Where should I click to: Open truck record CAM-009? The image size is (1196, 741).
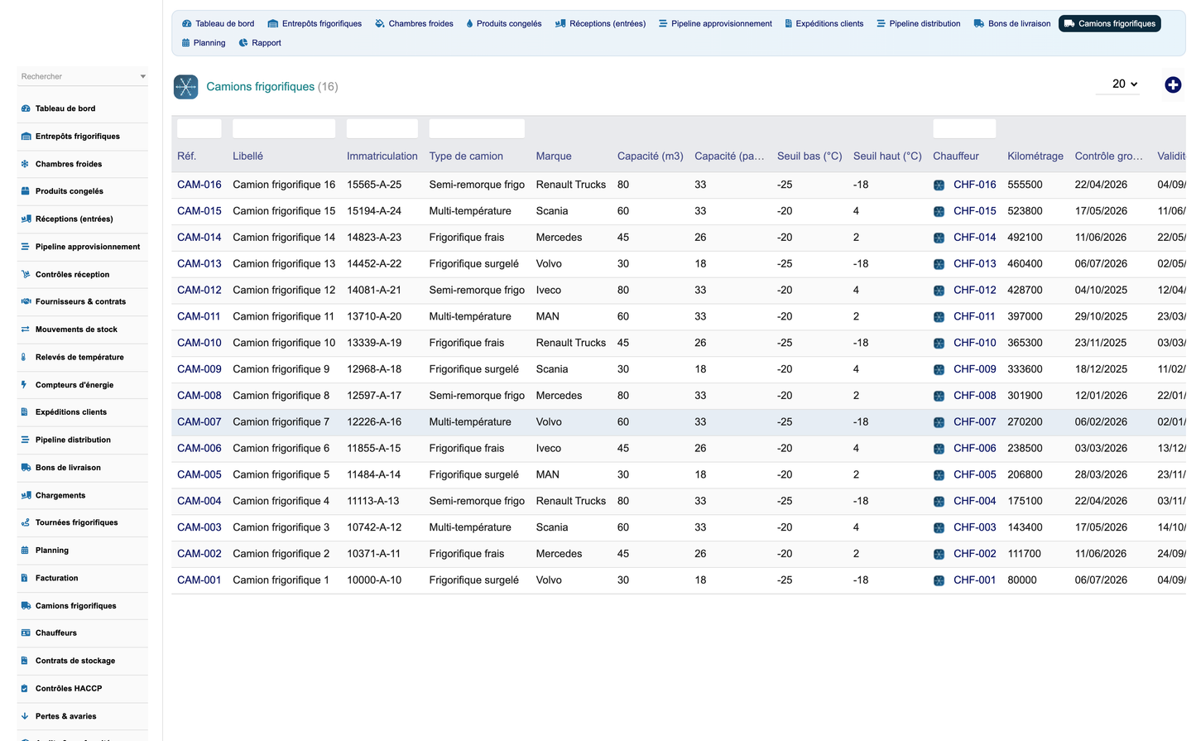199,369
